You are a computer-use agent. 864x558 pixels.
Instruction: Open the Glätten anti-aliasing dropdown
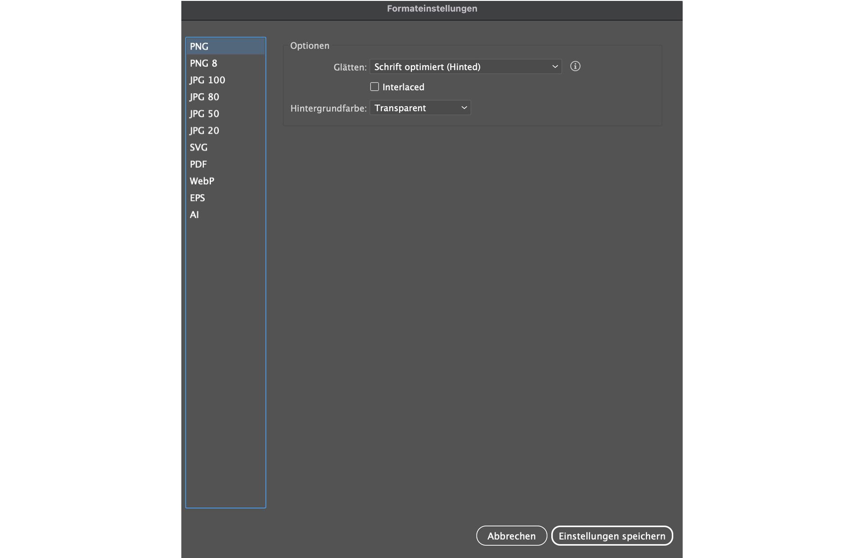(465, 67)
